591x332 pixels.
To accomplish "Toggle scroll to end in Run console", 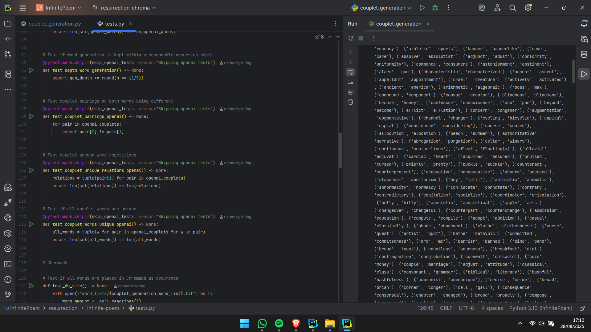I will pos(351,82).
